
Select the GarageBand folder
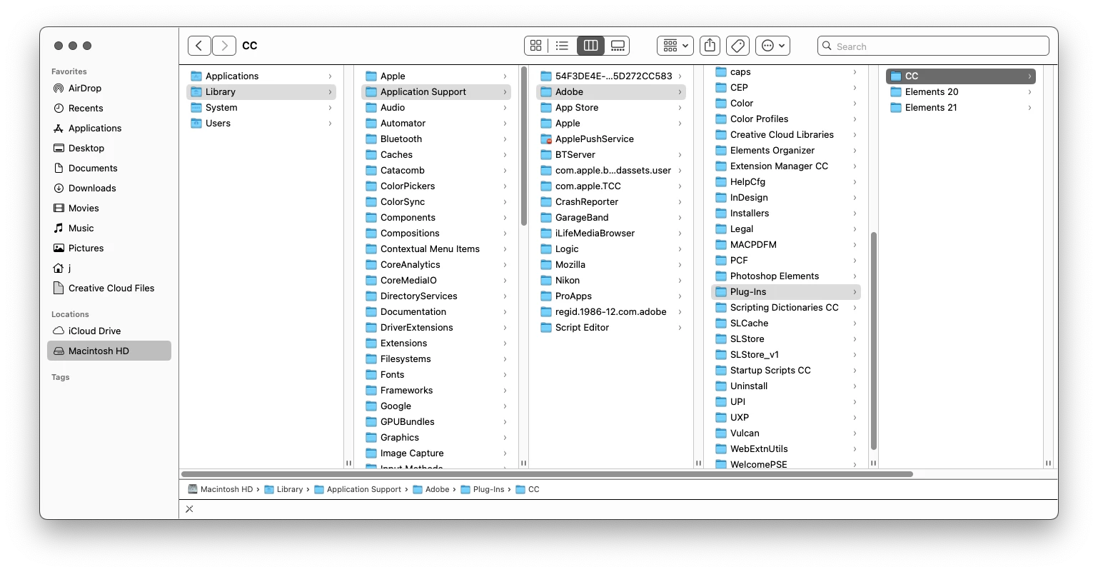pyautogui.click(x=611, y=218)
